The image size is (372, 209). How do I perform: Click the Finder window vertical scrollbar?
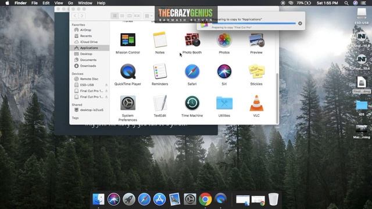pyautogui.click(x=277, y=98)
